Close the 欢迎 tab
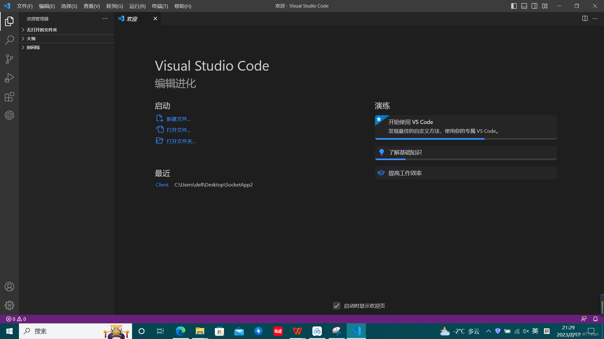Screen dimensions: 604x339 155,19
